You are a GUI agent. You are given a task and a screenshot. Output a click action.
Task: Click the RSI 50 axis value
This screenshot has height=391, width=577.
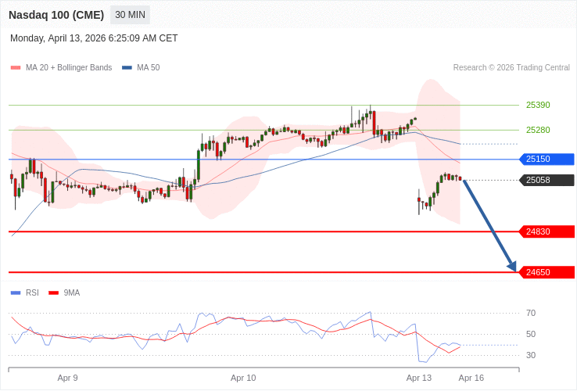click(531, 334)
